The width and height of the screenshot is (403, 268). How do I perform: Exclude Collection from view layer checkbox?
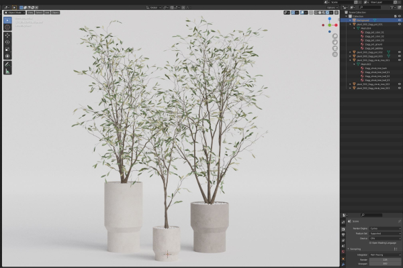396,16
